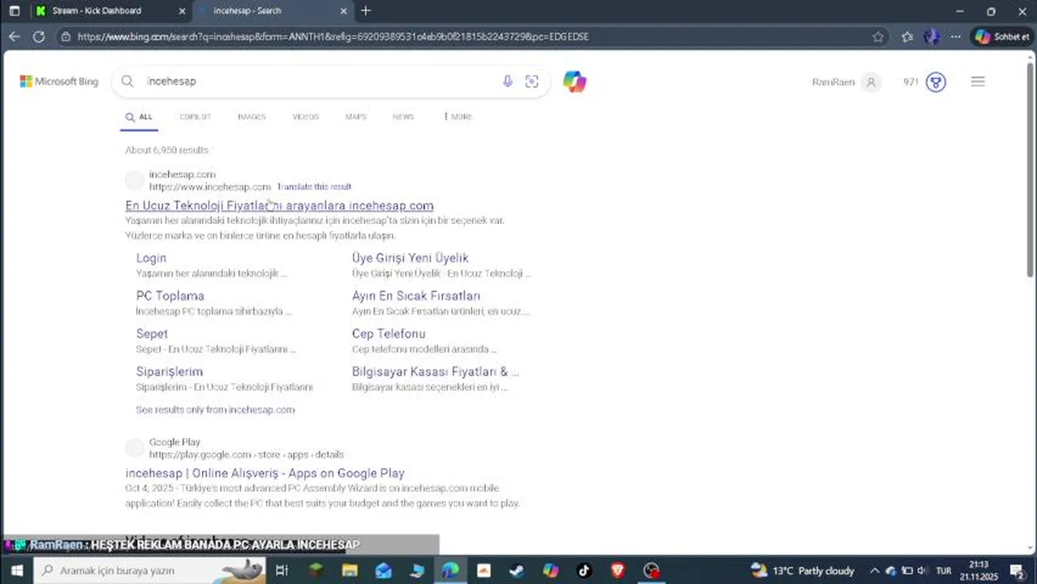
Task: Reload the page with the refresh icon
Action: pos(38,36)
